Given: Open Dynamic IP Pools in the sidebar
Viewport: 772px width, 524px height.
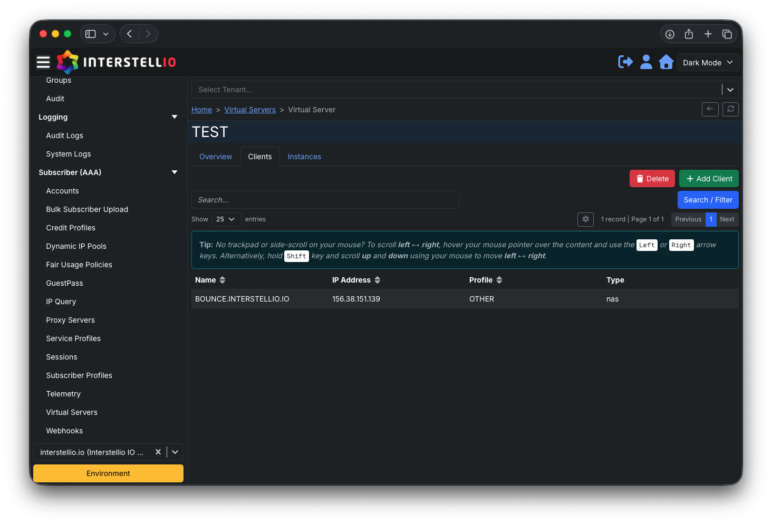Looking at the screenshot, I should [x=76, y=246].
